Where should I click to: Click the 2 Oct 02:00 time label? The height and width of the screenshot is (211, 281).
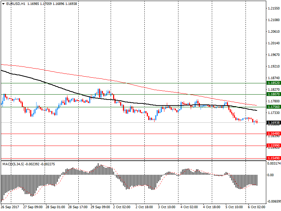point(122,207)
